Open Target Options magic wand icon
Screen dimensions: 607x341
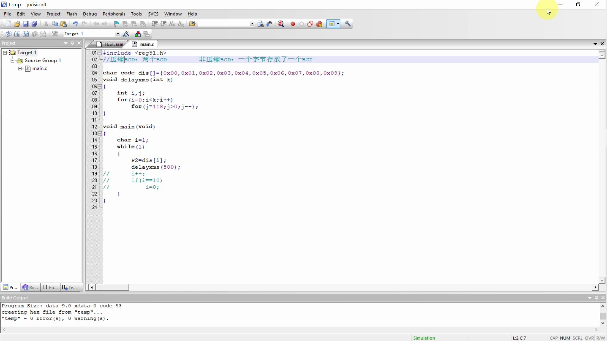(126, 34)
